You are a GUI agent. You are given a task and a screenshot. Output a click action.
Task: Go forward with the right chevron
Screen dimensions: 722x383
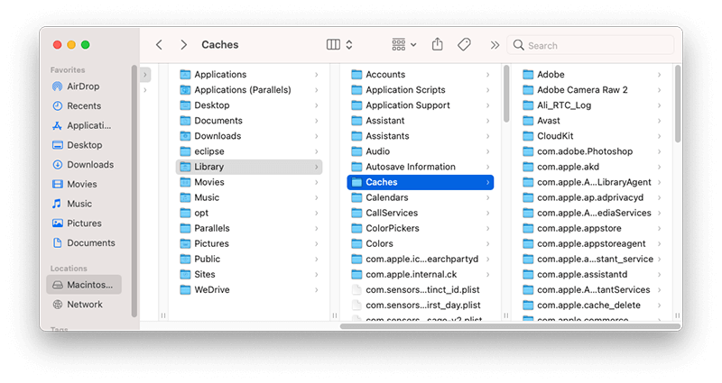pyautogui.click(x=184, y=44)
